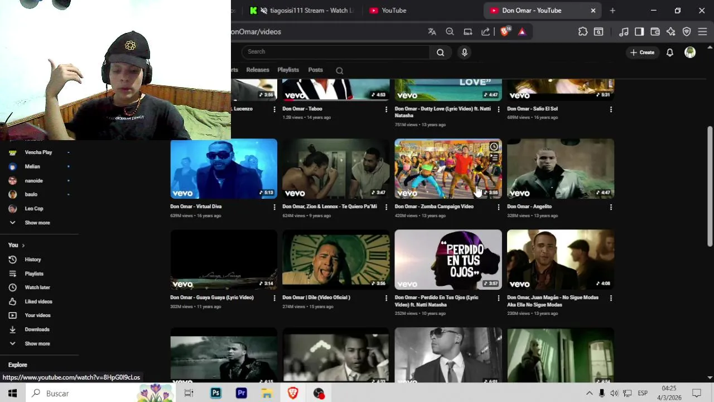This screenshot has height=402, width=714.
Task: Play the Angelito video thumbnail
Action: point(561,169)
